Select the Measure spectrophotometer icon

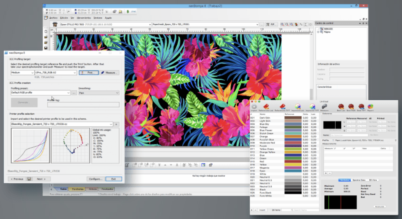(324, 107)
